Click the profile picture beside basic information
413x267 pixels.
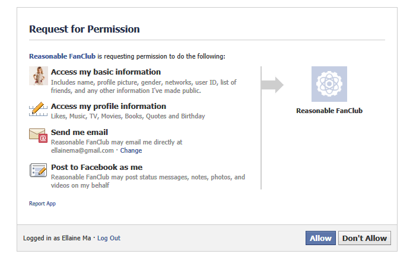(39, 76)
